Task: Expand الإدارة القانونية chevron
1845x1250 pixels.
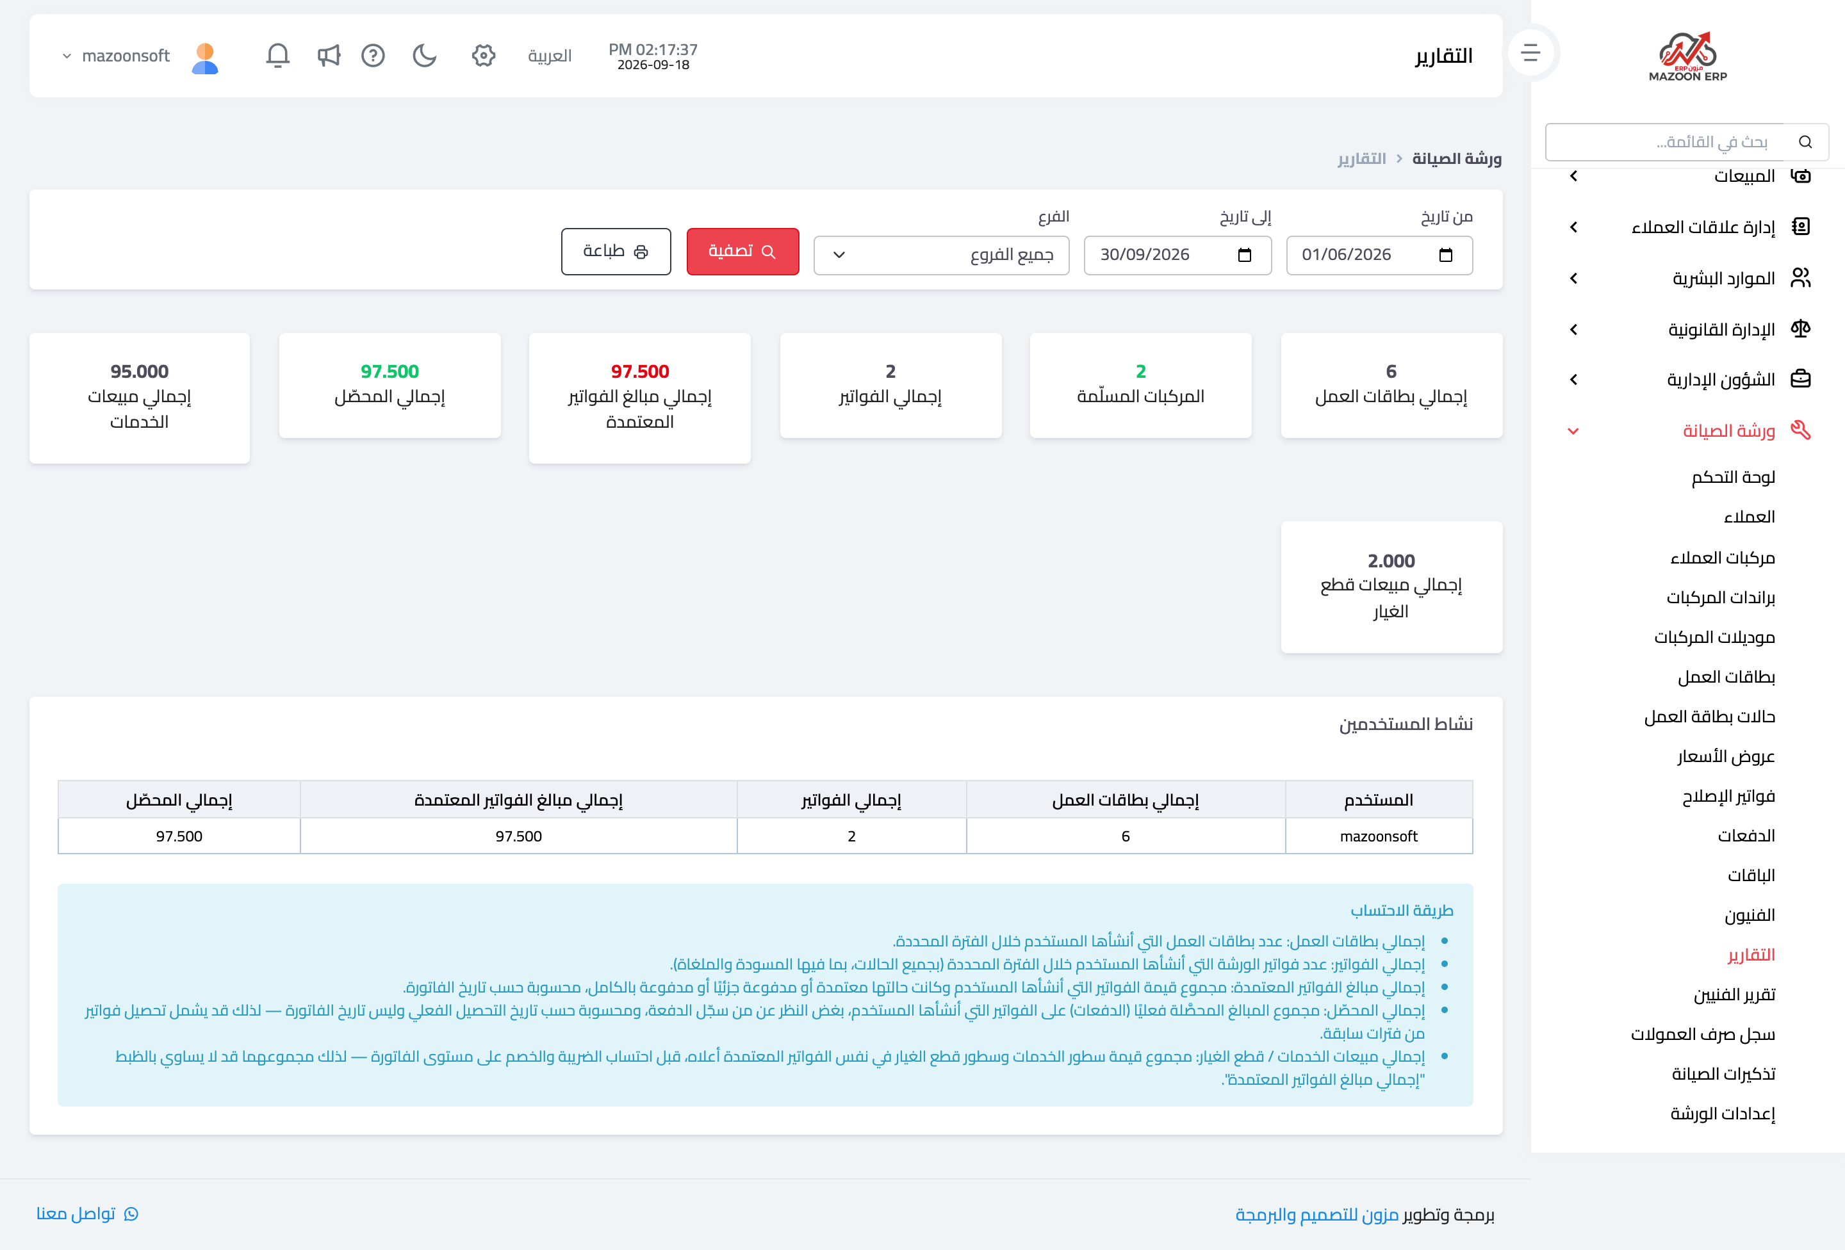Action: tap(1573, 329)
